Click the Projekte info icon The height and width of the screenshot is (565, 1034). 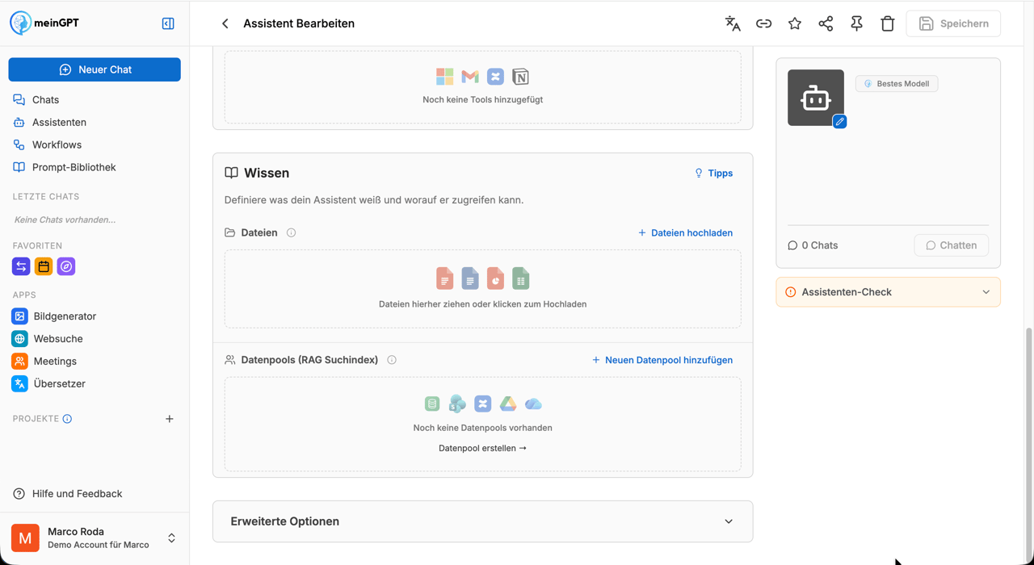tap(67, 419)
